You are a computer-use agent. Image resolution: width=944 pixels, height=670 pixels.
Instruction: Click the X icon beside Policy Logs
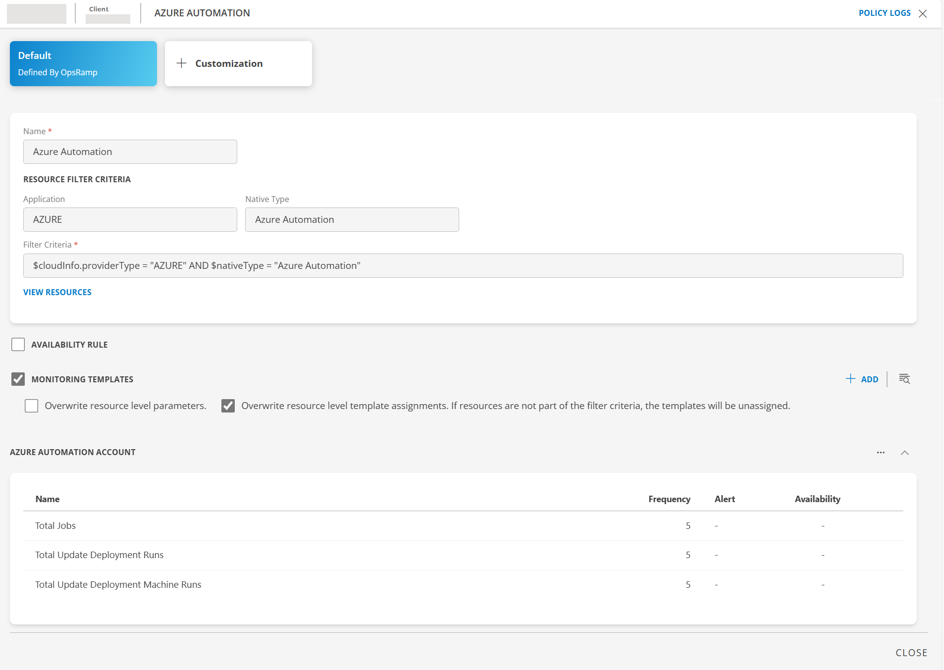[x=923, y=13]
